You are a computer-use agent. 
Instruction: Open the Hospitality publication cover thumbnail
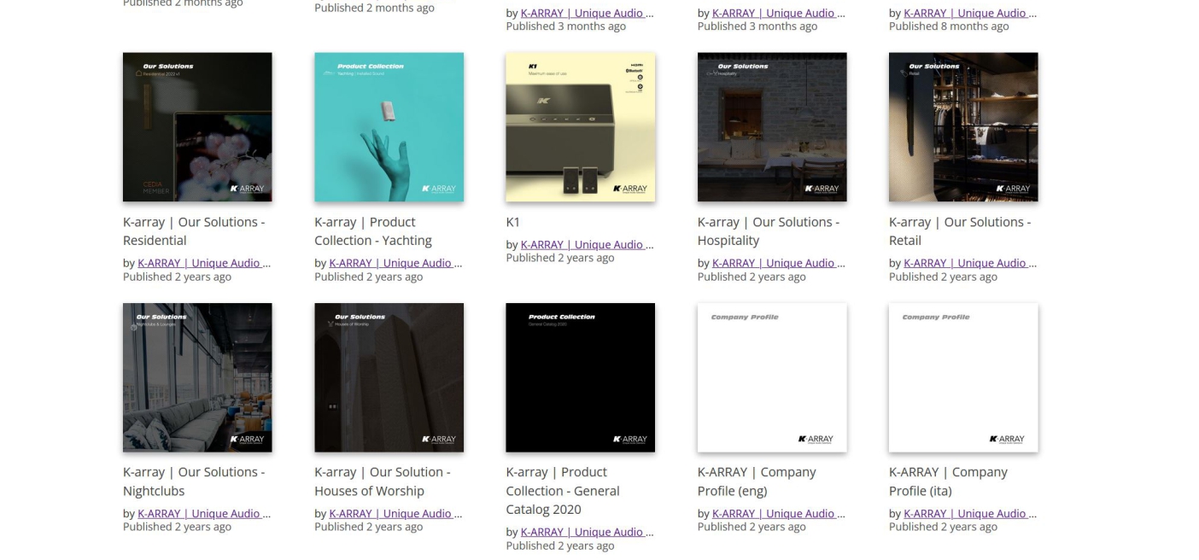tap(772, 127)
